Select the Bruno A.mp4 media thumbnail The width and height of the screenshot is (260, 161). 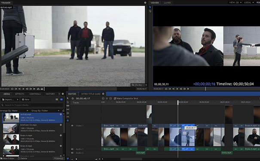[x=11, y=139]
